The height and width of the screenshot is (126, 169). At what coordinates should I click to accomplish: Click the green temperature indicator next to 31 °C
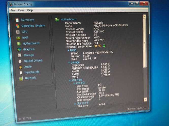point(104,46)
